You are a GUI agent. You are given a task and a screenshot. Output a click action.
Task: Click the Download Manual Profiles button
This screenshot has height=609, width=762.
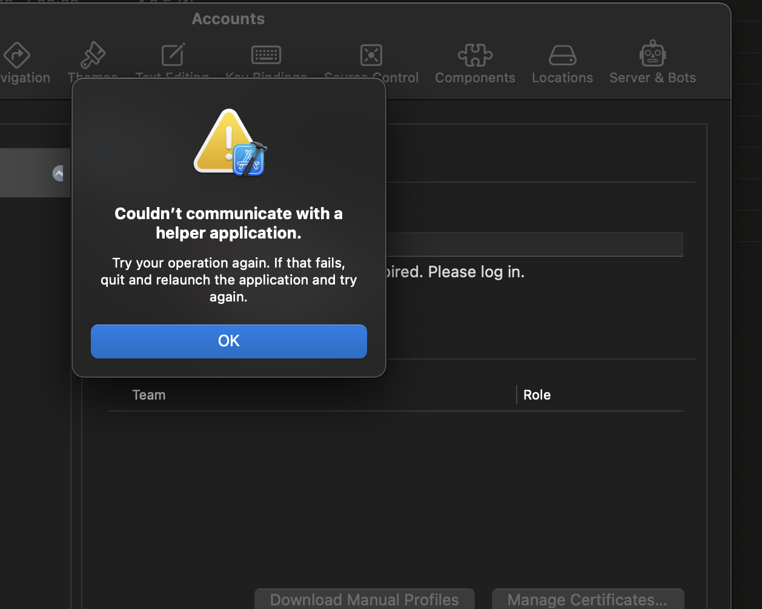click(364, 599)
